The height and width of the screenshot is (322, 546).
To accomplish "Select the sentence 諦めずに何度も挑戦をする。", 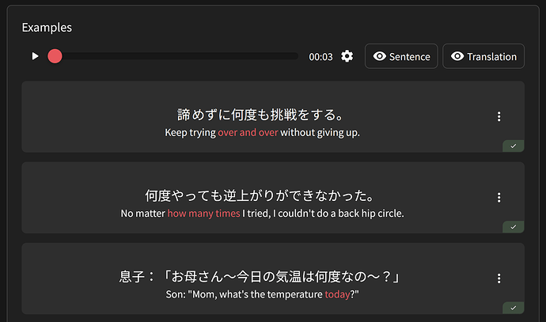I will (x=261, y=115).
